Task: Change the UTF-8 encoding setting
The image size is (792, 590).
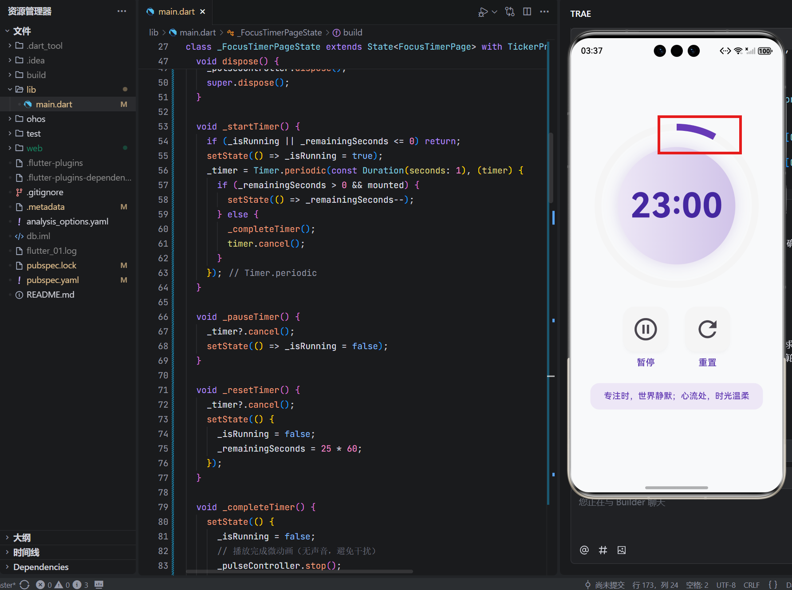Action: [x=726, y=585]
